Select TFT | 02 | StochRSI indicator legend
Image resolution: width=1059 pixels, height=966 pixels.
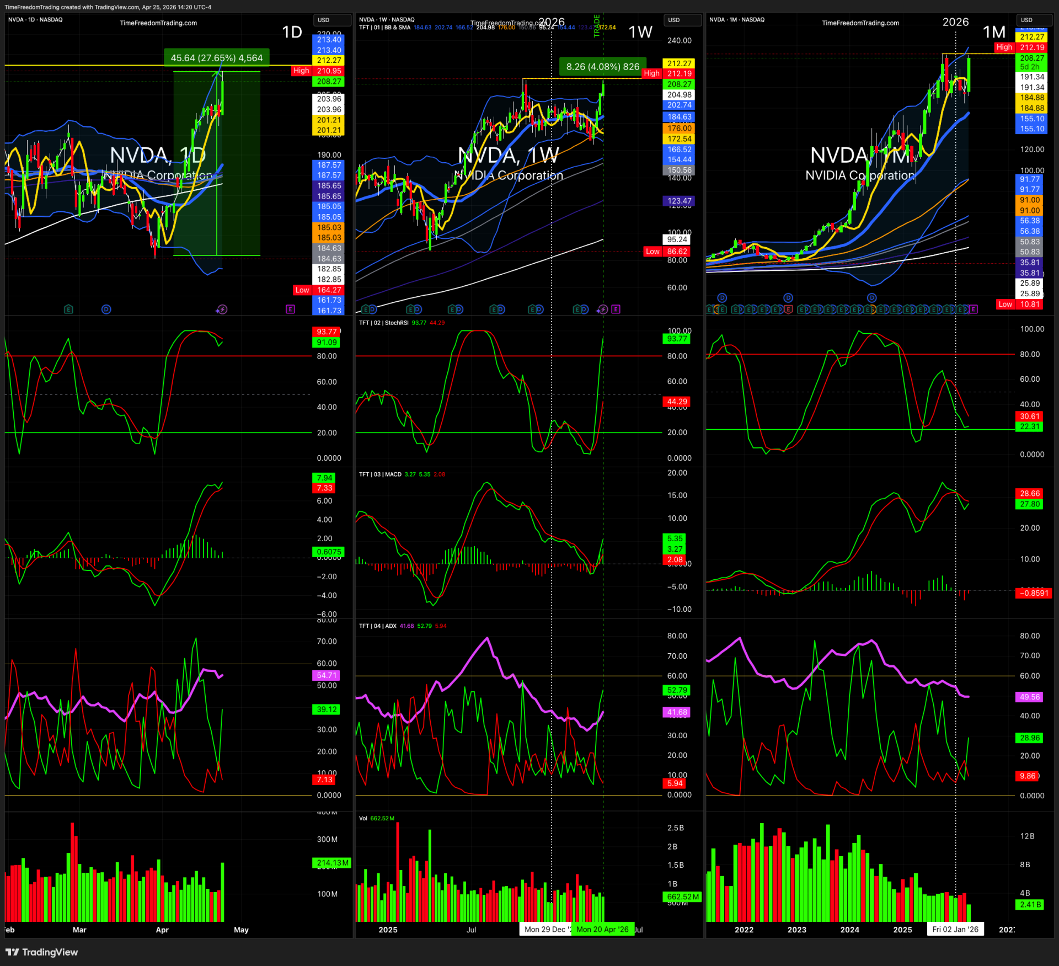(384, 323)
